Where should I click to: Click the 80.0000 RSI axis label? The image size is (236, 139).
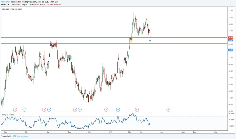point(231,114)
